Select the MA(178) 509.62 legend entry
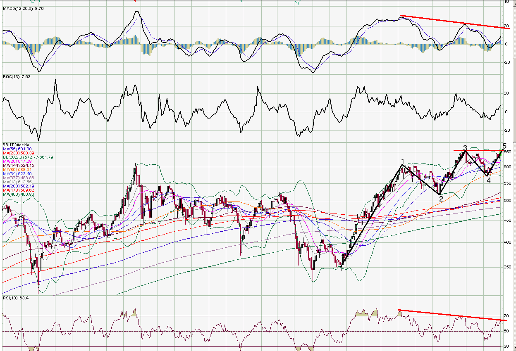 pyautogui.click(x=19, y=190)
